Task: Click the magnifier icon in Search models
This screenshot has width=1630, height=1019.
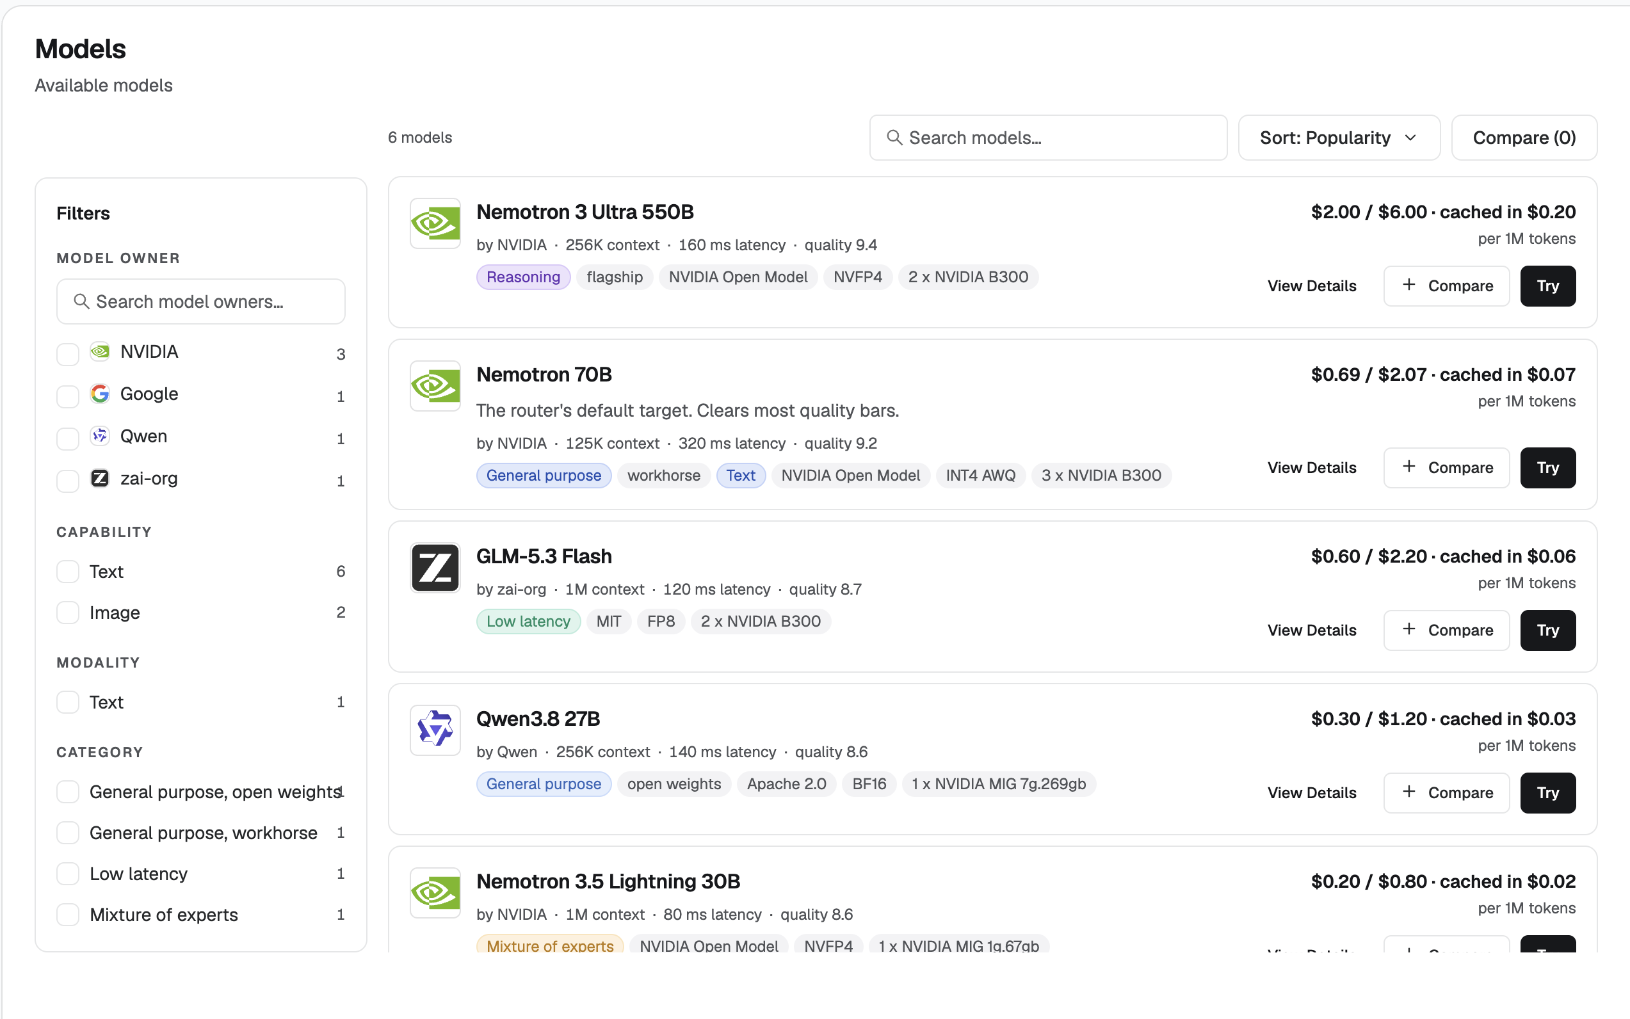Action: 894,138
